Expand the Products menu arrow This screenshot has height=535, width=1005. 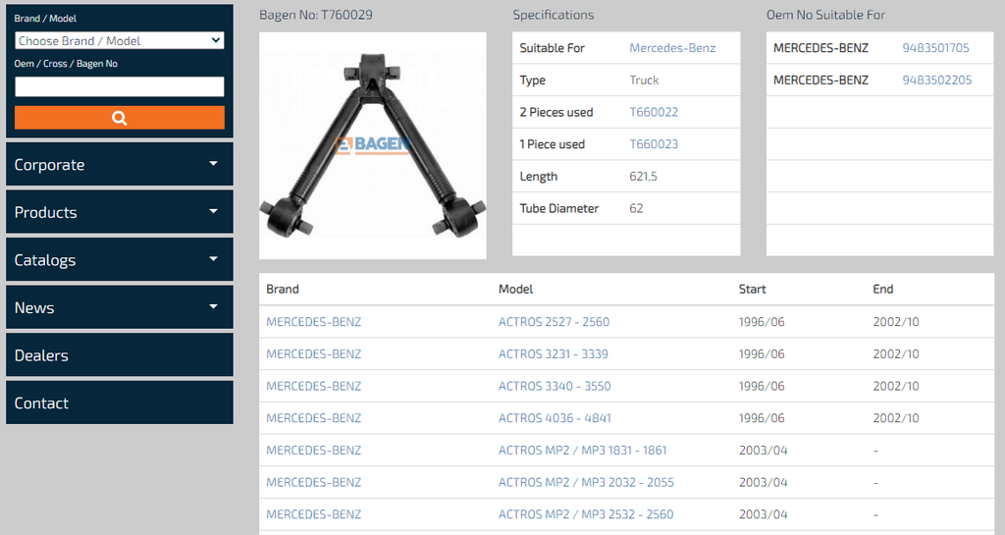213,211
